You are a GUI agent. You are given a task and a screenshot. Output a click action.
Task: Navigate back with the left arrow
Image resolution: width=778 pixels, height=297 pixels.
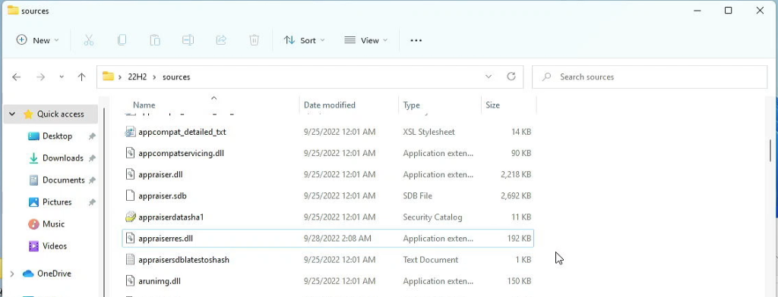point(17,77)
